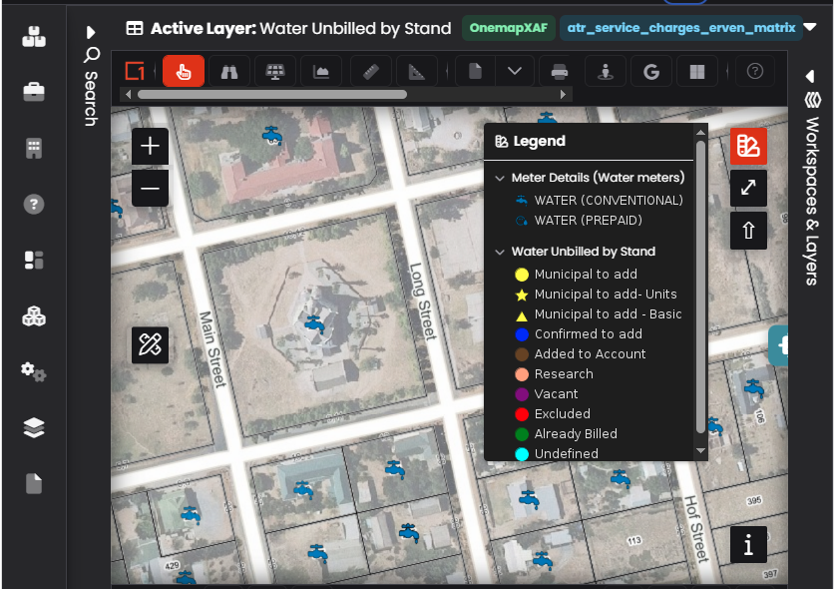Image resolution: width=835 pixels, height=589 pixels.
Task: Open the drawing edit tools button
Action: [x=151, y=344]
